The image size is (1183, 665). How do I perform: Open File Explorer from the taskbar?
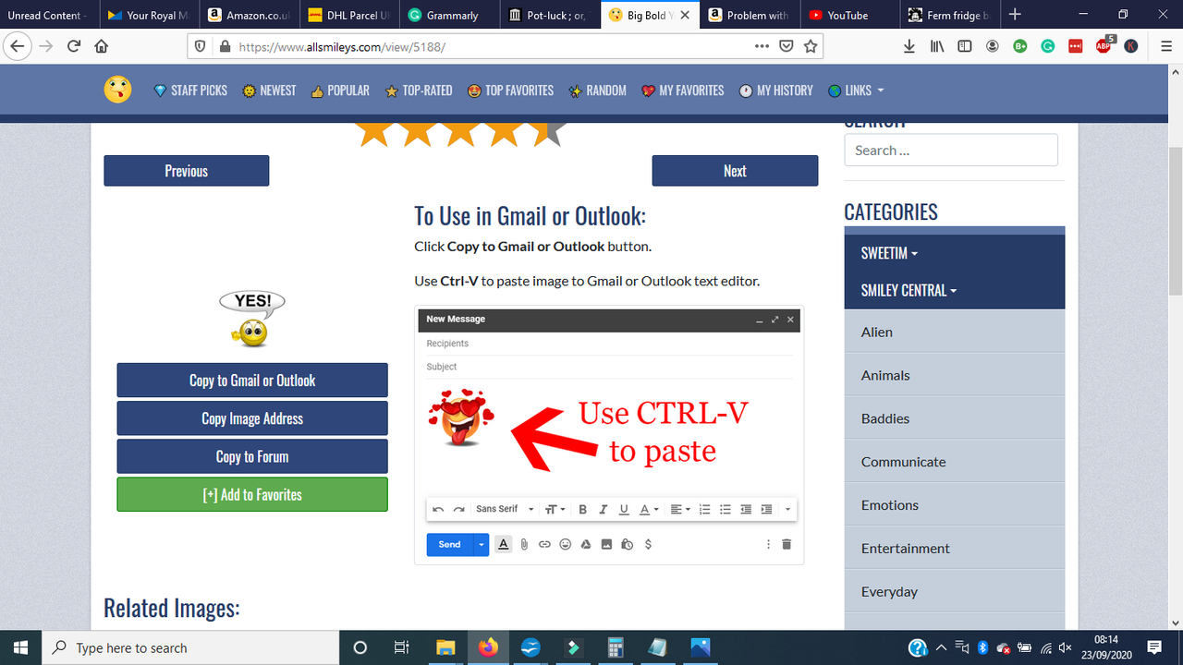tap(445, 647)
